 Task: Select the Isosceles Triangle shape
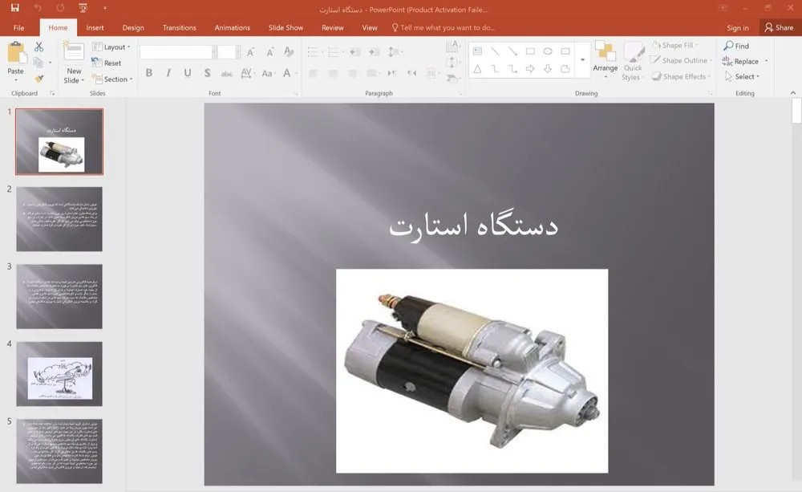(x=477, y=68)
